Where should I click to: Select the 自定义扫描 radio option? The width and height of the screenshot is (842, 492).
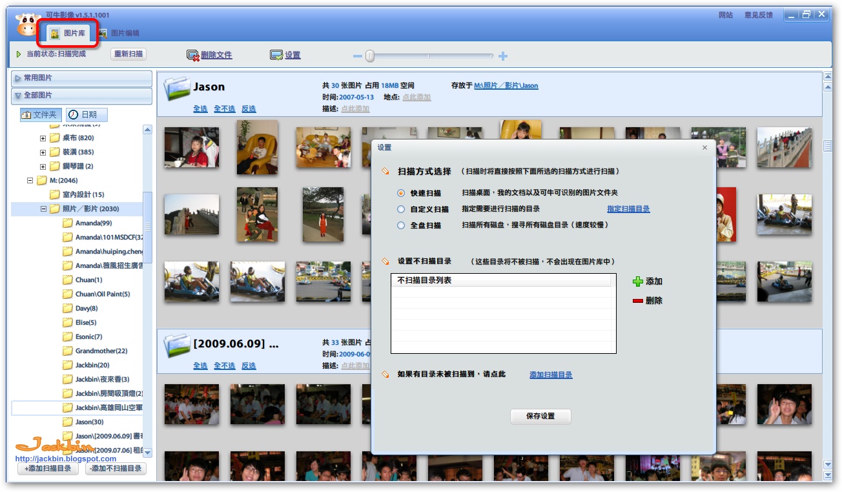coord(401,209)
